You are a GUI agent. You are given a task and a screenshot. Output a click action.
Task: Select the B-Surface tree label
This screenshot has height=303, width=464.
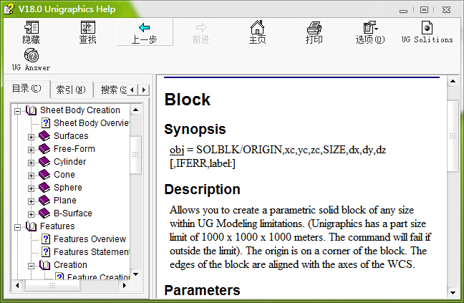(x=73, y=213)
